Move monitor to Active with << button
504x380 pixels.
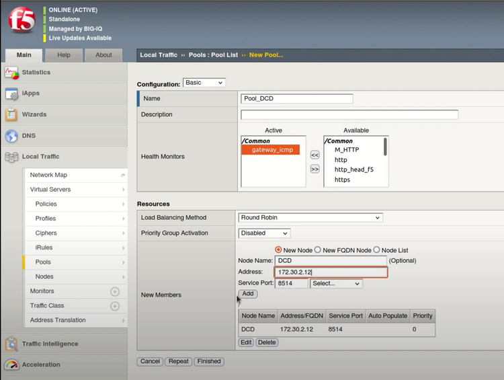coord(314,155)
